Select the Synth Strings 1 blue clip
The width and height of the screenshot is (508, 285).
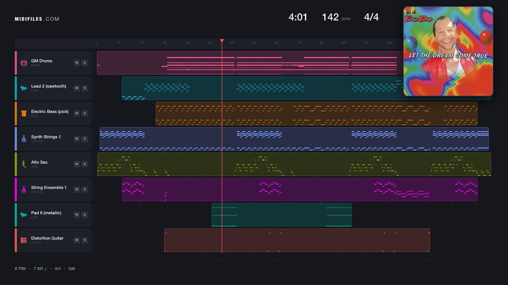coord(294,139)
